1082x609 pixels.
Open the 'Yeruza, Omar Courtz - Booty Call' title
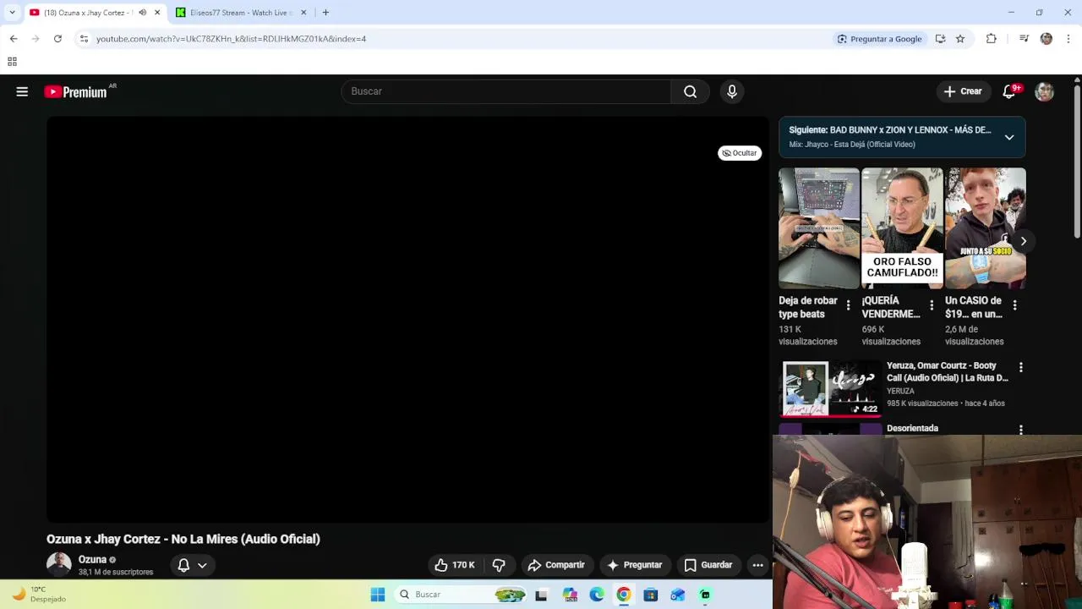947,371
